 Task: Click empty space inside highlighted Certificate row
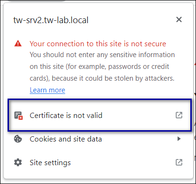[x=138, y=115]
